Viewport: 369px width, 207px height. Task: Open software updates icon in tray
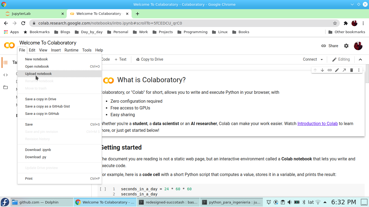(x=276, y=202)
